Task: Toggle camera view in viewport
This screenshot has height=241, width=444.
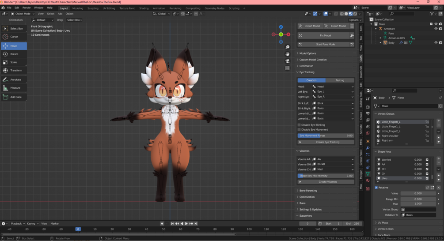Action: [x=288, y=61]
